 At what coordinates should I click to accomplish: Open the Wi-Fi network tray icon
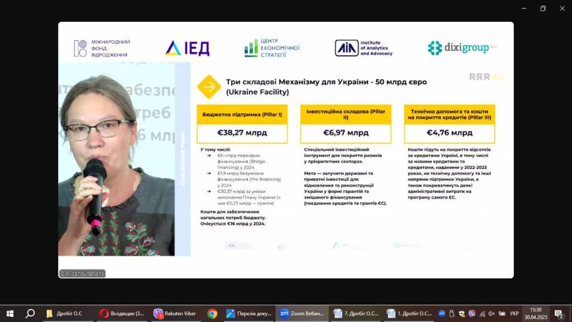(x=482, y=314)
